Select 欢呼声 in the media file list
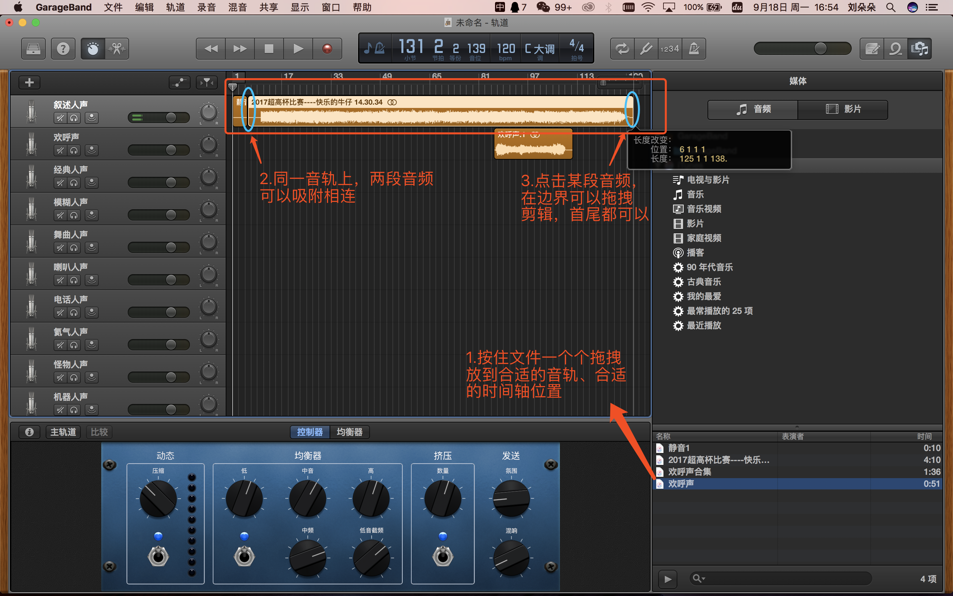The image size is (953, 596). (682, 484)
